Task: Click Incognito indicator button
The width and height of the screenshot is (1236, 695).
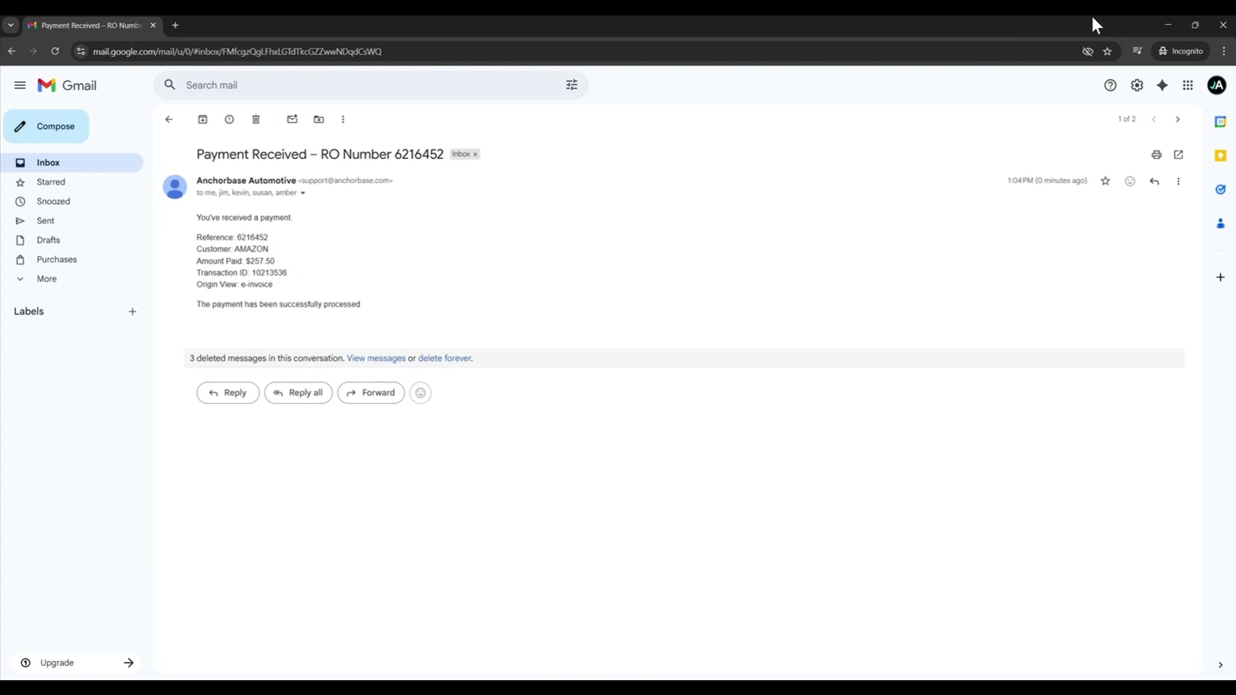Action: click(1181, 51)
